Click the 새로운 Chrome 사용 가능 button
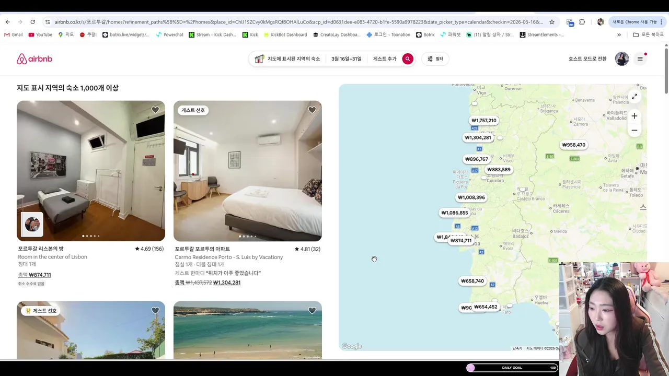 (x=636, y=22)
